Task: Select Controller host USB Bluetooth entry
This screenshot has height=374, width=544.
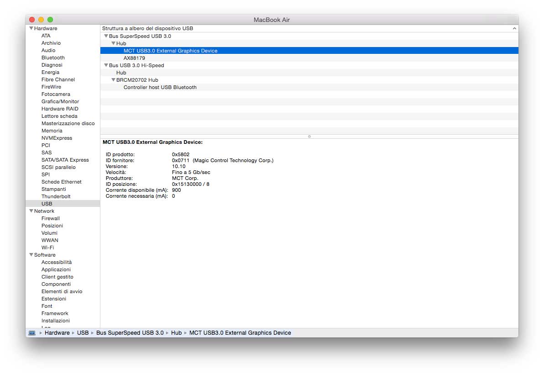Action: [x=160, y=87]
